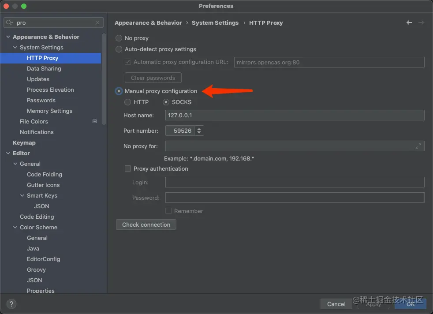The height and width of the screenshot is (314, 433).
Task: Open the Data Sharing page
Action: (44, 68)
